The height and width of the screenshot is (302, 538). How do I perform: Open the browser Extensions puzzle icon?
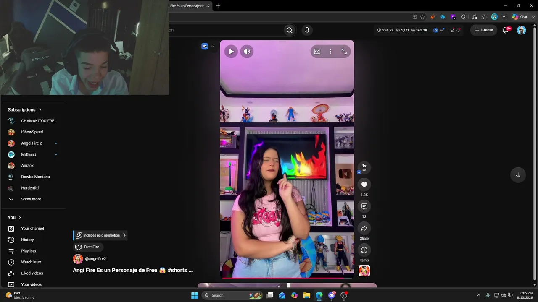[463, 17]
